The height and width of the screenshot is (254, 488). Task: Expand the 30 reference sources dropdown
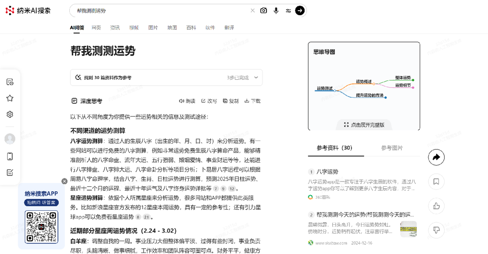257,77
